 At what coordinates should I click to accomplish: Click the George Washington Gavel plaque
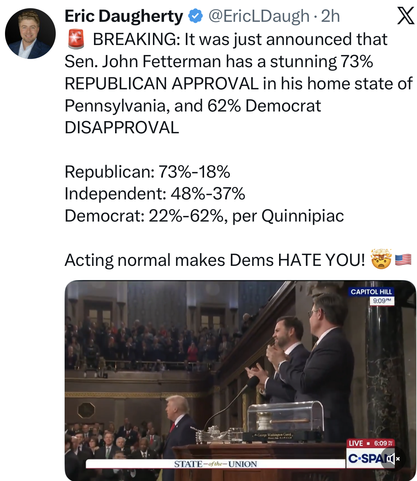coord(274,435)
